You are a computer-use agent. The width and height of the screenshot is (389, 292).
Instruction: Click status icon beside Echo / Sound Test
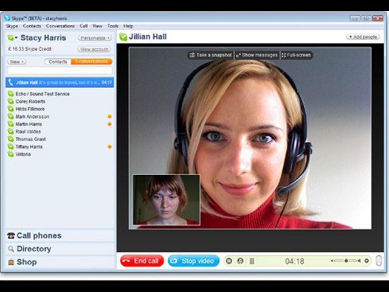coord(11,94)
